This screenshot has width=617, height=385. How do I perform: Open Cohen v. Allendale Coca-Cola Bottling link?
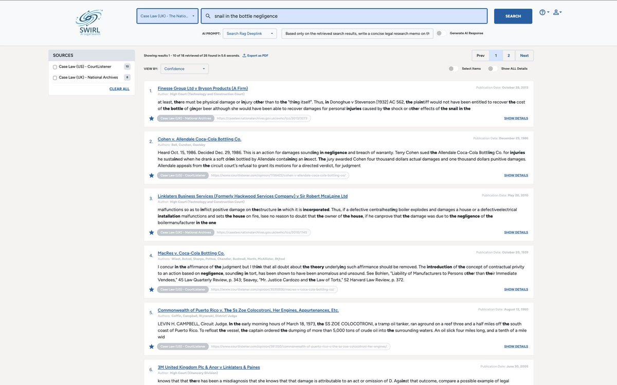(199, 139)
